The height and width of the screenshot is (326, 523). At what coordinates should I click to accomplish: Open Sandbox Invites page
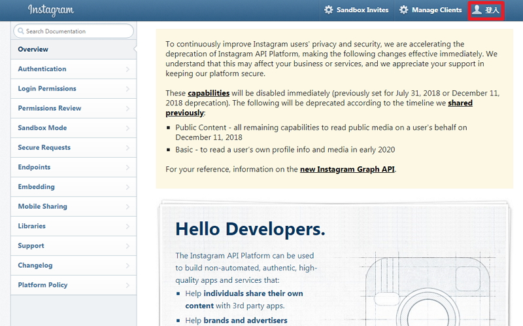pos(357,10)
